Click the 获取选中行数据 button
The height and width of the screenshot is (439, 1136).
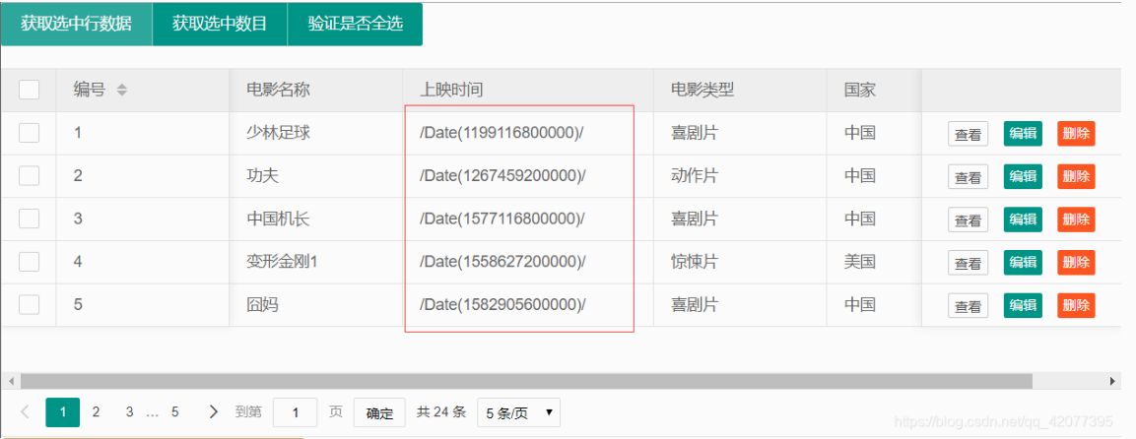76,24
